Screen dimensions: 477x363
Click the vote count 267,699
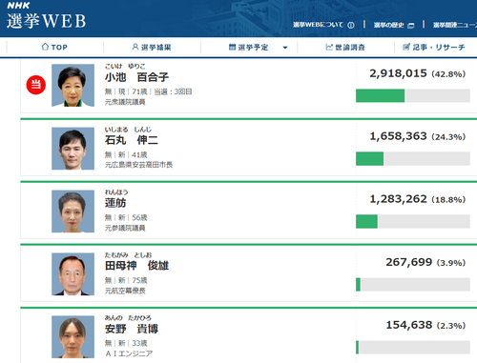pos(409,262)
